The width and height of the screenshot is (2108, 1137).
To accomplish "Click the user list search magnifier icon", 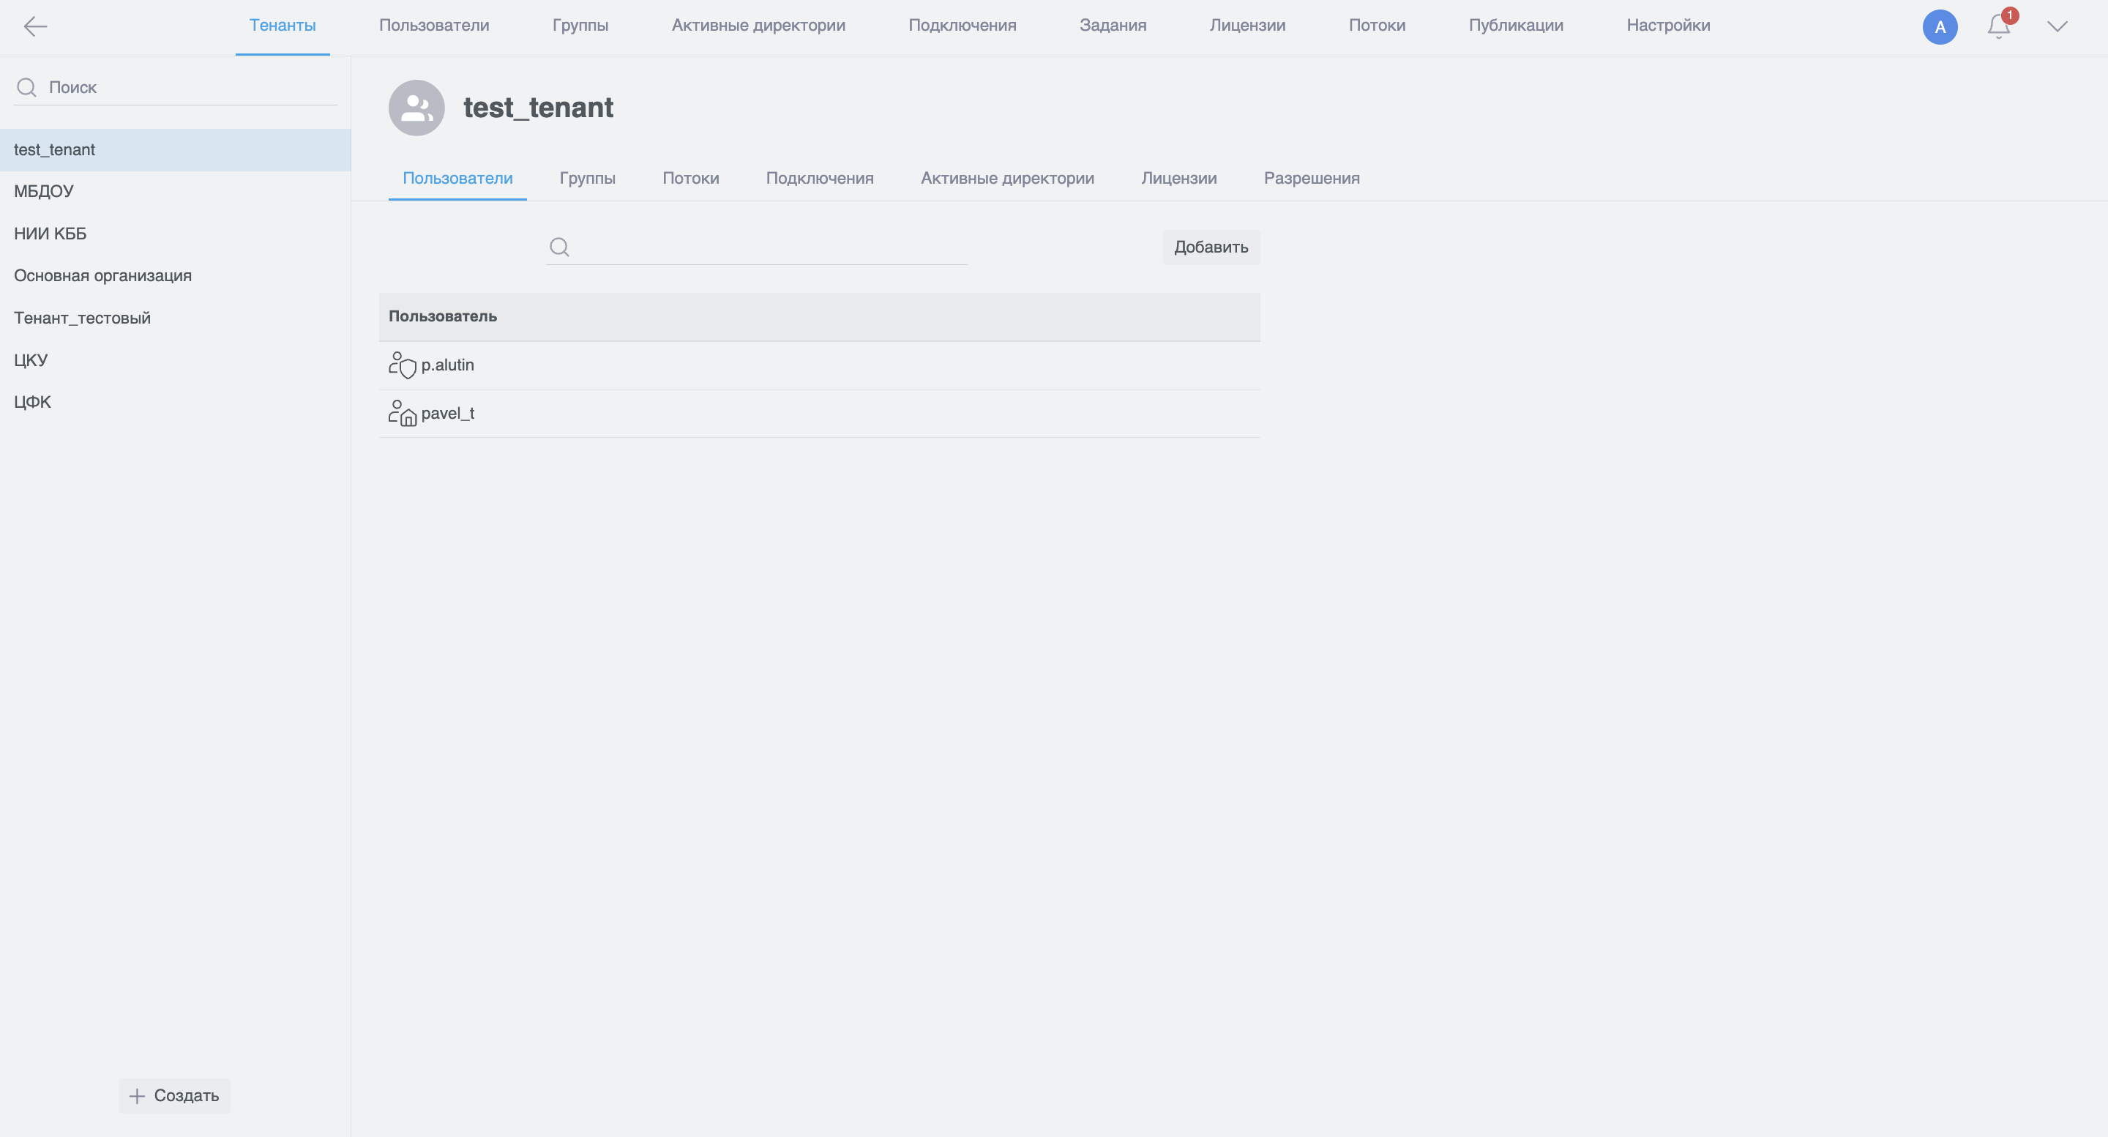I will coord(559,247).
